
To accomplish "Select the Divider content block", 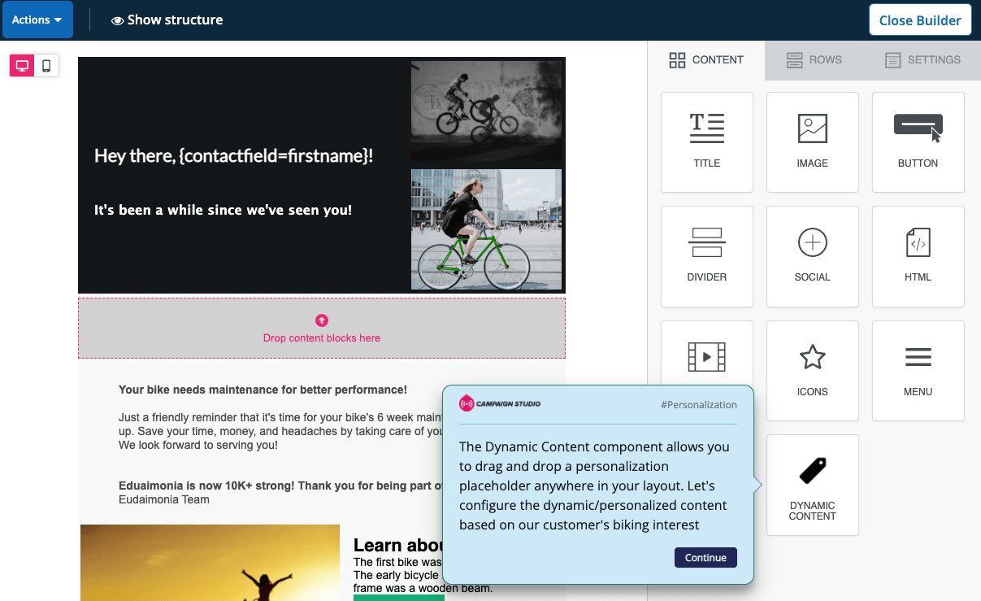I will 706,256.
